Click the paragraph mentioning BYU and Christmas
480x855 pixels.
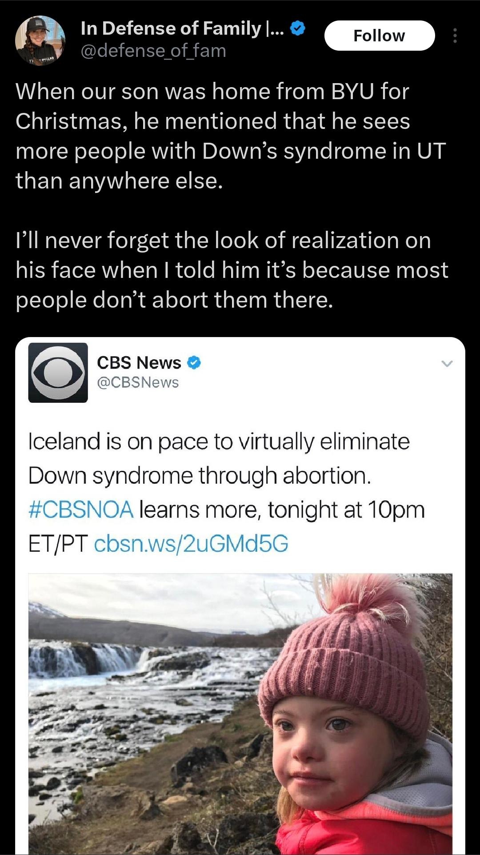230,136
